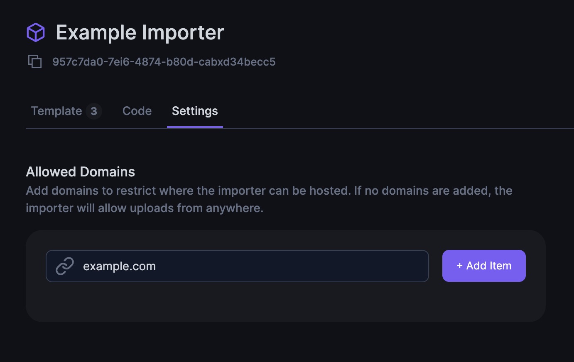Click the plus sign on Add Item
This screenshot has height=362, width=574.
point(459,266)
